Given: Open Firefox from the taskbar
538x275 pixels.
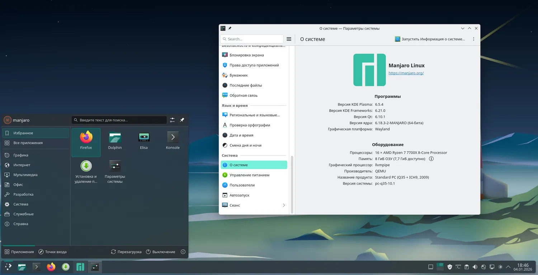Looking at the screenshot, I should (51, 267).
